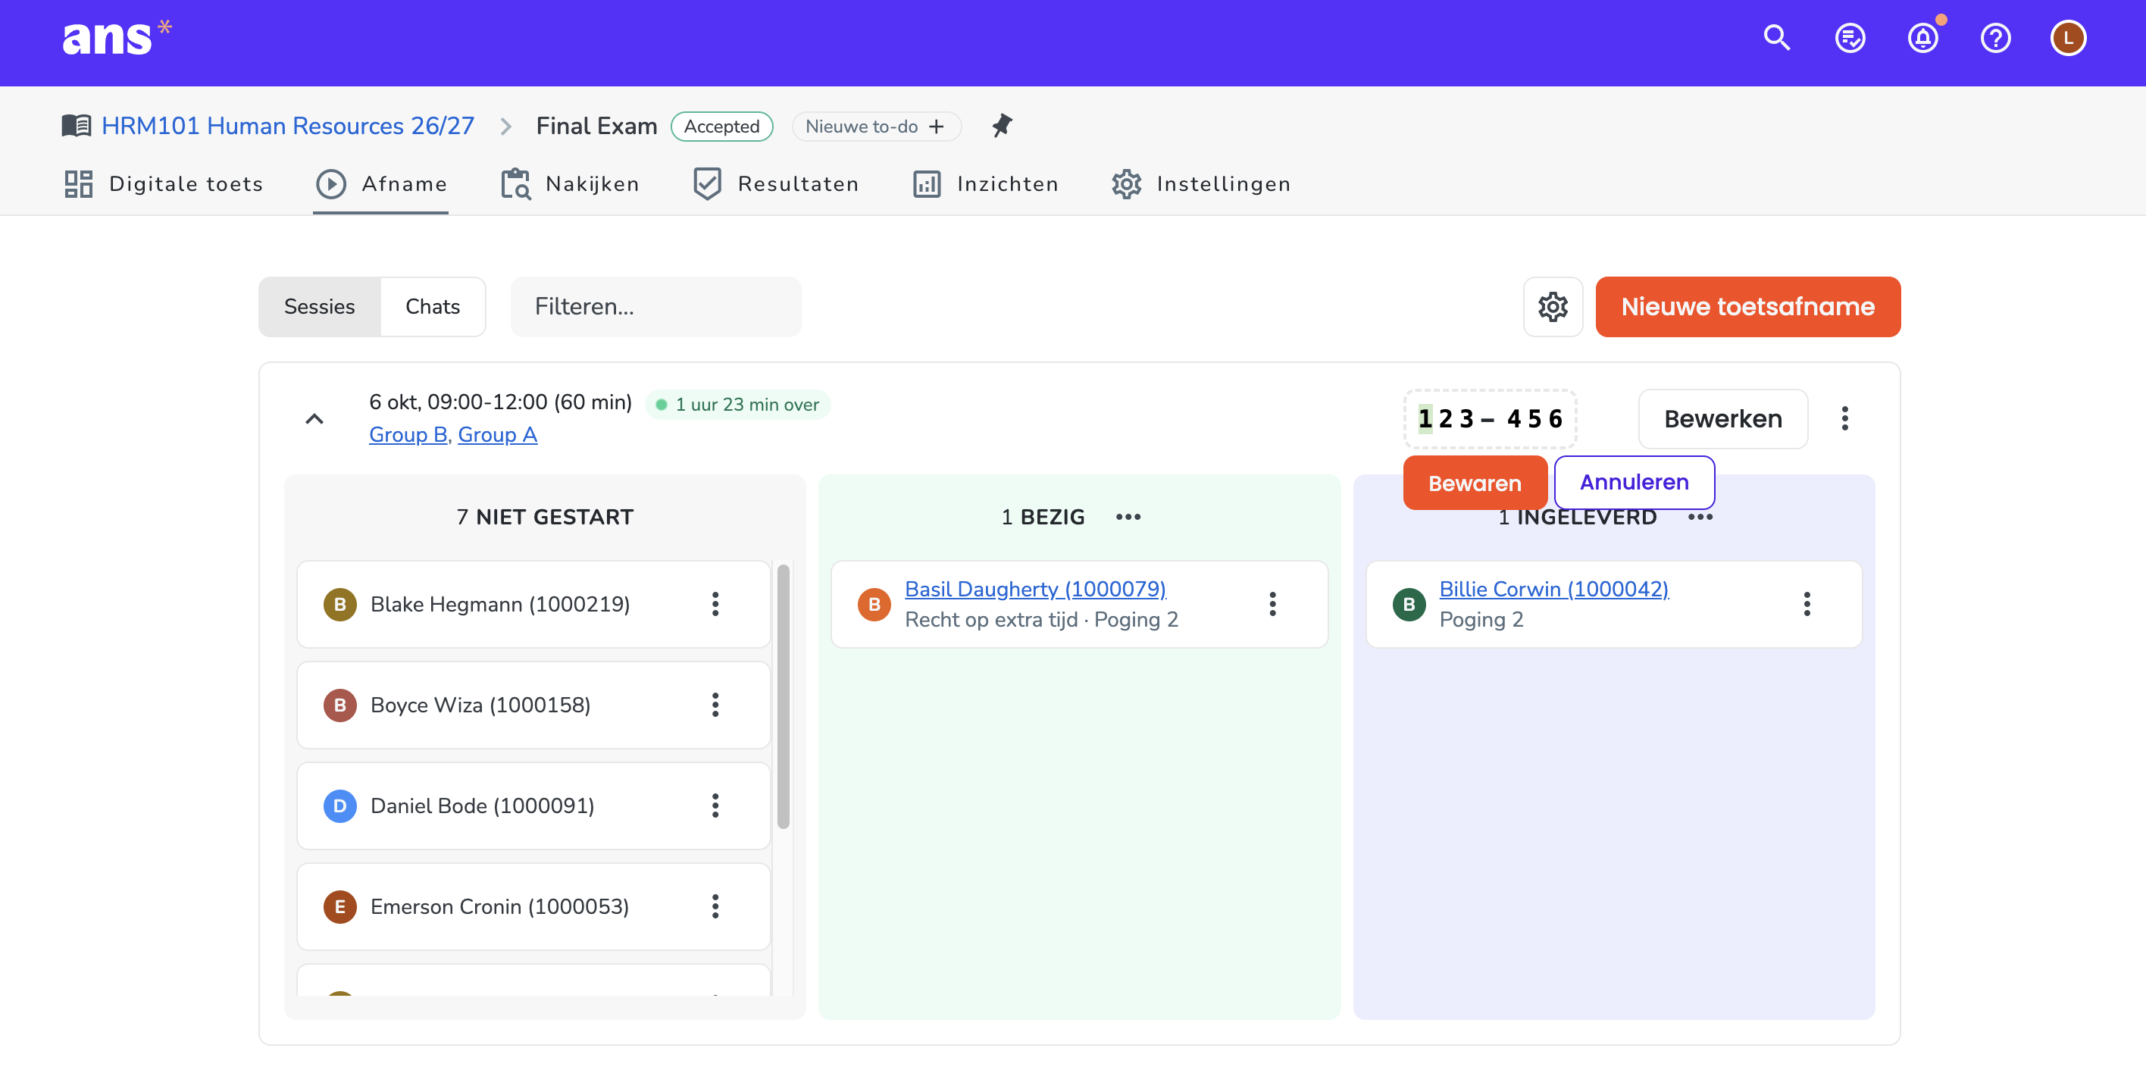The height and width of the screenshot is (1070, 2146).
Task: Collapse the 6 okt session chevron
Action: pos(314,419)
